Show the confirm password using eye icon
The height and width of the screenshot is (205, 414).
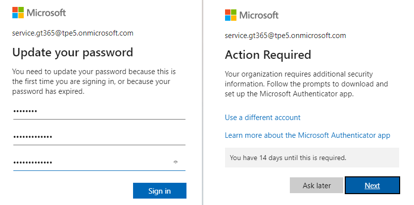click(176, 162)
